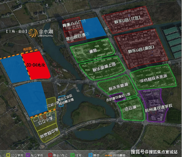182x157 pixels.
Task: Click the 其他 legend text
Action: 96,155
